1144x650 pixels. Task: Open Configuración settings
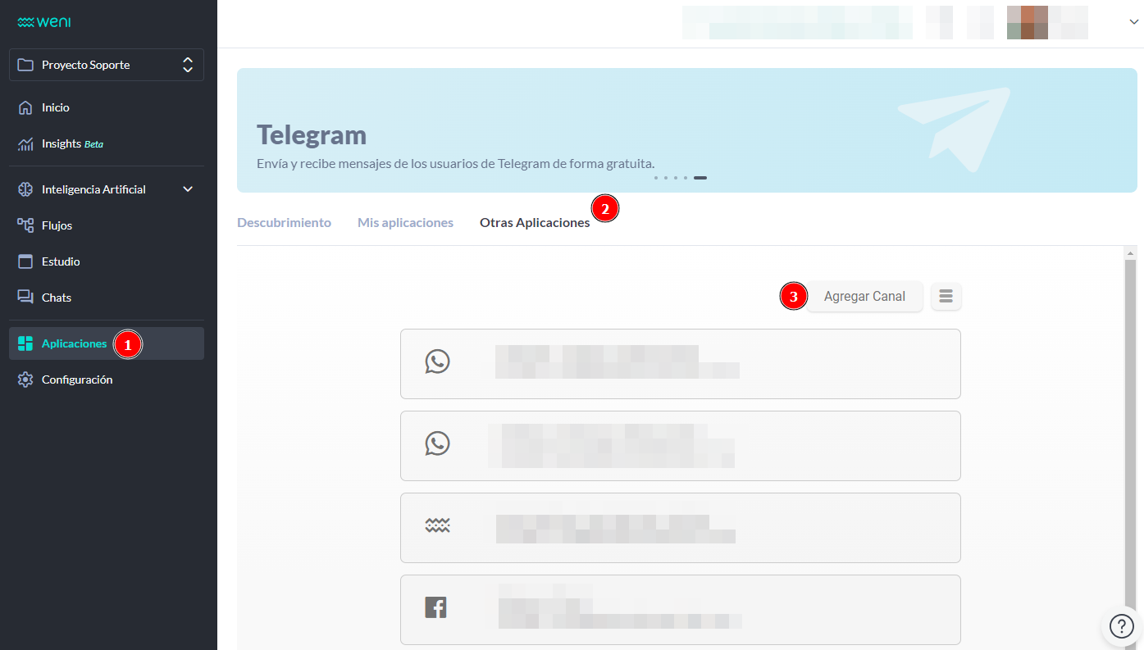click(107, 380)
